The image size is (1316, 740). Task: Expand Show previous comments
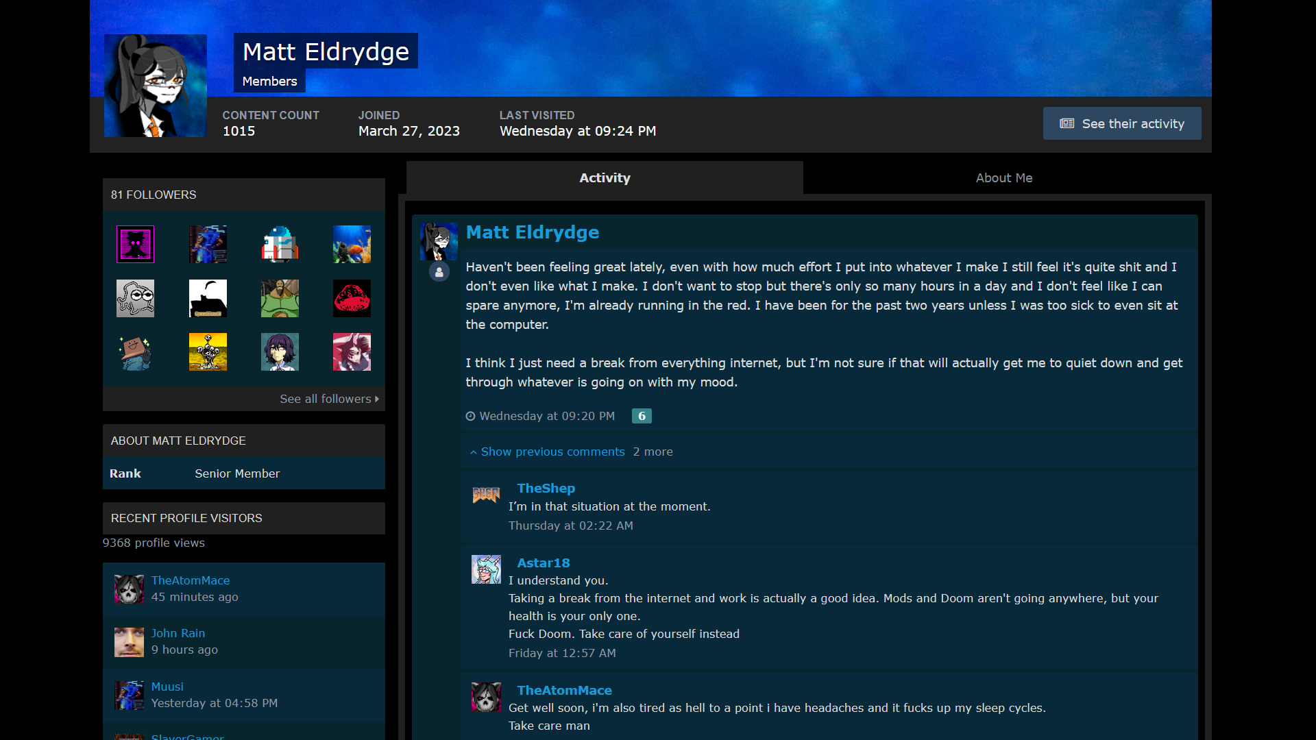click(552, 452)
